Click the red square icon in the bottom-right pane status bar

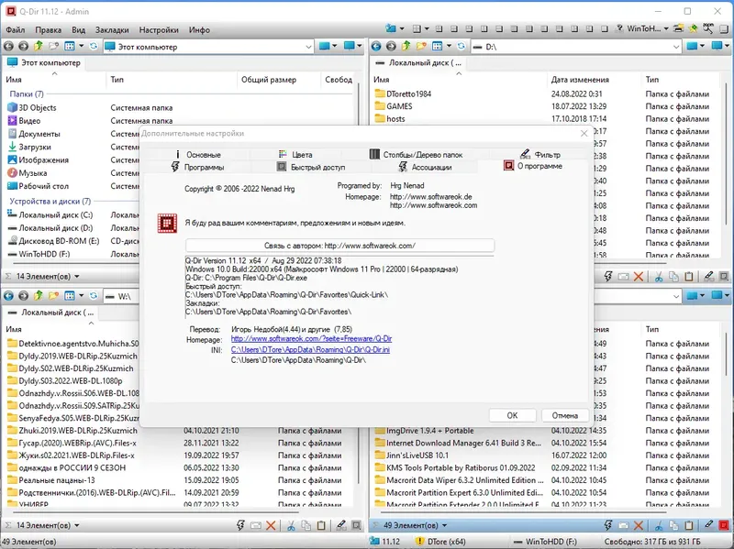(x=724, y=525)
